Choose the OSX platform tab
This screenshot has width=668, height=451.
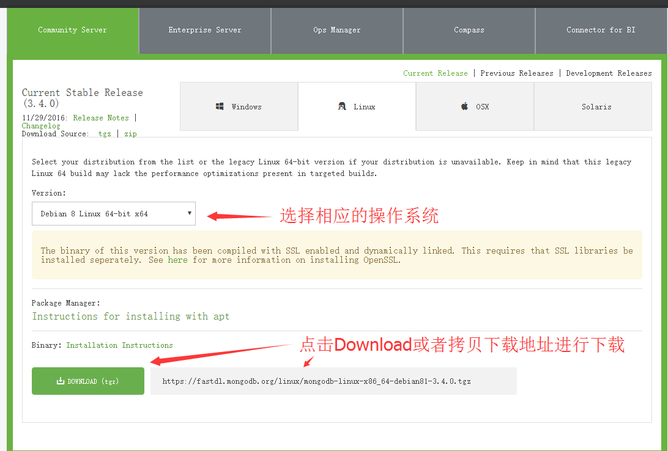point(475,106)
